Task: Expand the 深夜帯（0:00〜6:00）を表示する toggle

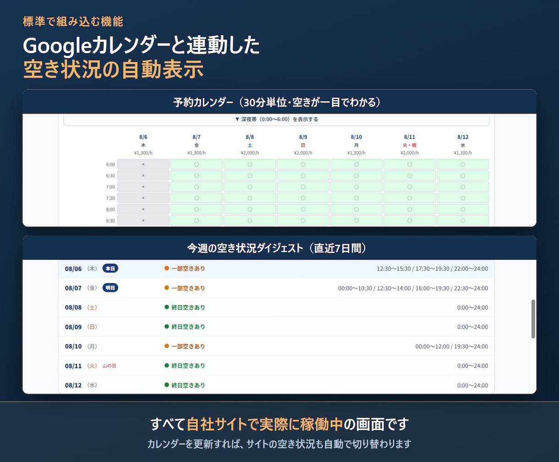Action: click(276, 119)
